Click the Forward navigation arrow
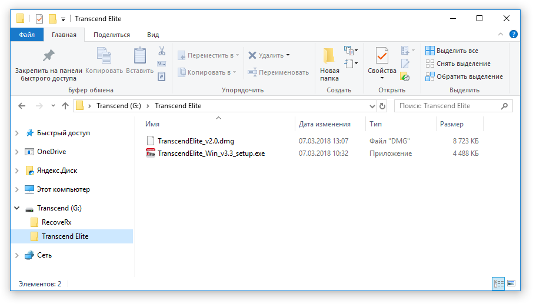The width and height of the screenshot is (533, 304). coord(39,106)
